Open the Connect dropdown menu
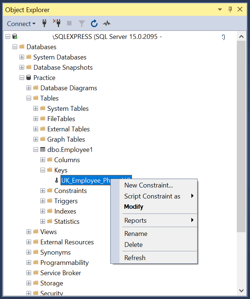Image resolution: width=250 pixels, height=299 pixels. pyautogui.click(x=20, y=23)
